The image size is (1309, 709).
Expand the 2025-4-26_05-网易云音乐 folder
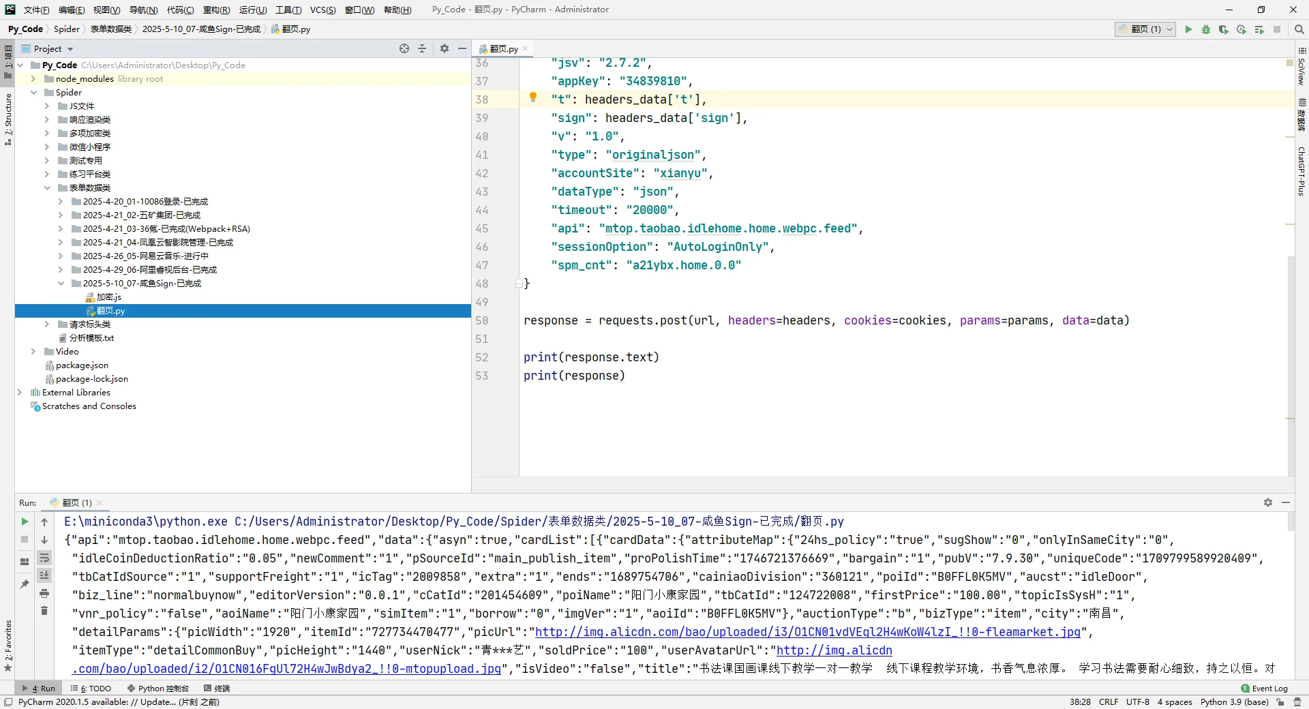point(60,256)
